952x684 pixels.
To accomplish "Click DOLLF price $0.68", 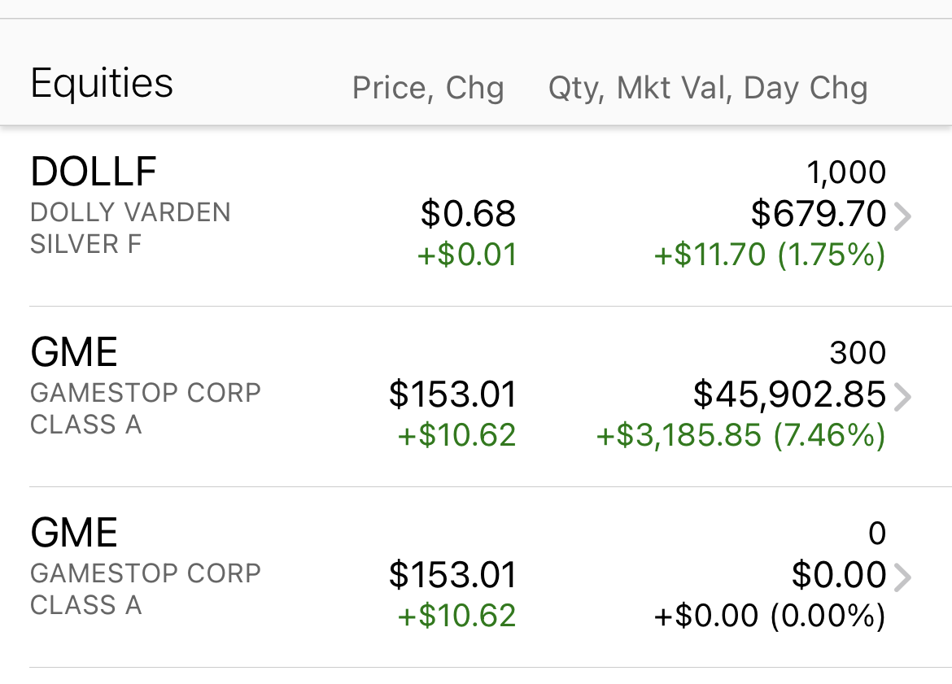I will [468, 214].
